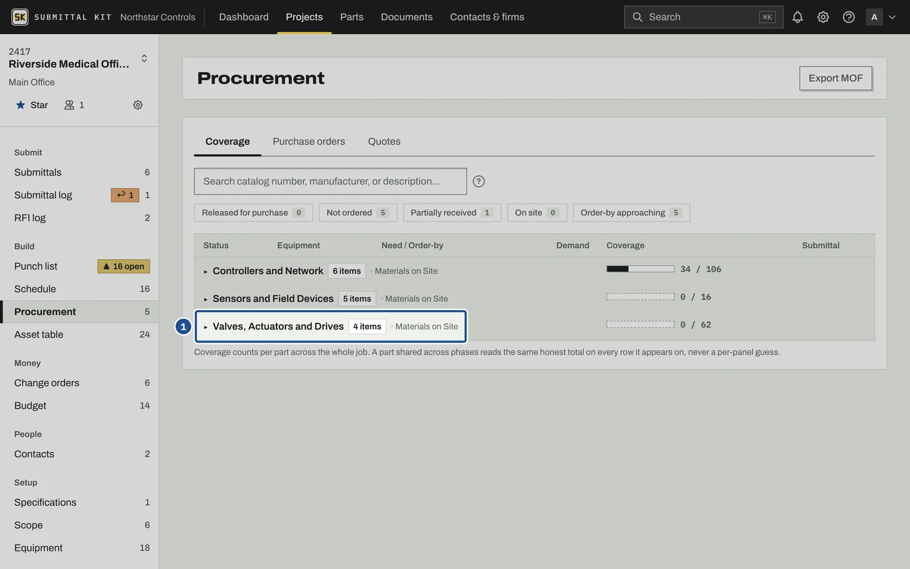Click the global Search field

[704, 17]
